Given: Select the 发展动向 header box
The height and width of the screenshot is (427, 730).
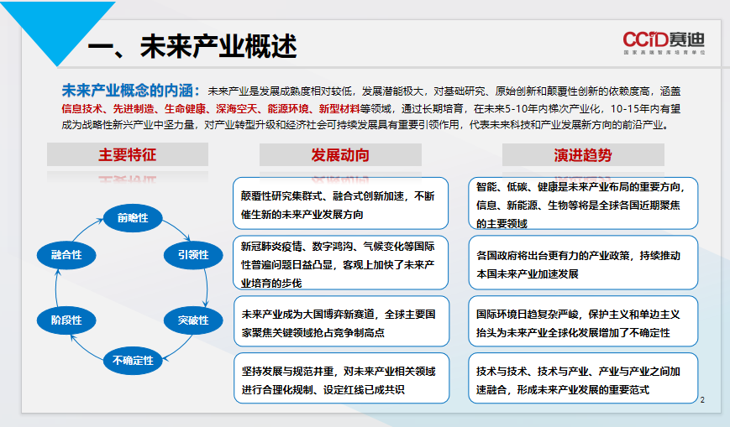Looking at the screenshot, I should pyautogui.click(x=340, y=155).
